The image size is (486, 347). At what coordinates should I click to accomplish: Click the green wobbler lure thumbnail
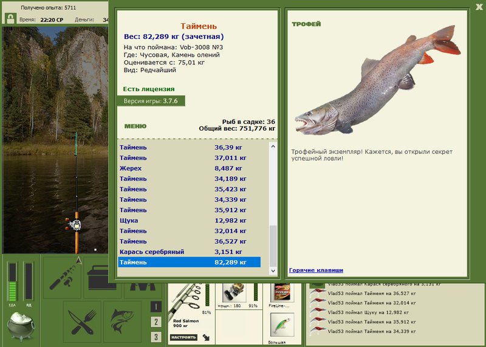(282, 325)
